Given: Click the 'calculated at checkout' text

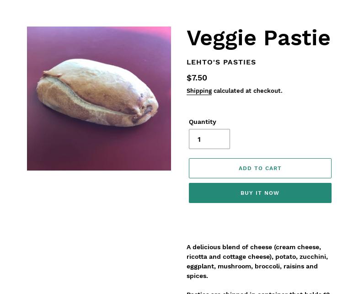Looking at the screenshot, I should (x=248, y=91).
